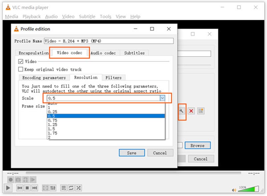The image size is (267, 196).
Task: Click Save button in Profile edition
Action: click(x=131, y=153)
